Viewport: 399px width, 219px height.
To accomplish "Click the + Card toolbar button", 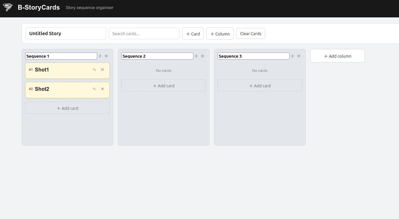I will (x=193, y=33).
